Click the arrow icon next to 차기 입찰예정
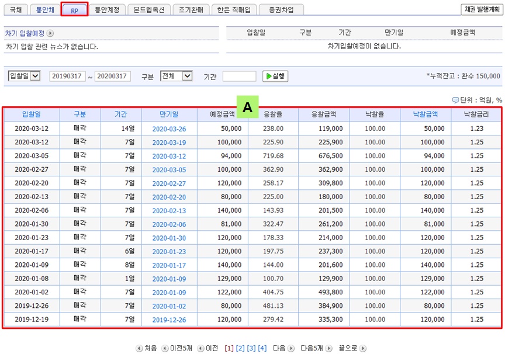This screenshot has height=354, width=505. click(50, 33)
